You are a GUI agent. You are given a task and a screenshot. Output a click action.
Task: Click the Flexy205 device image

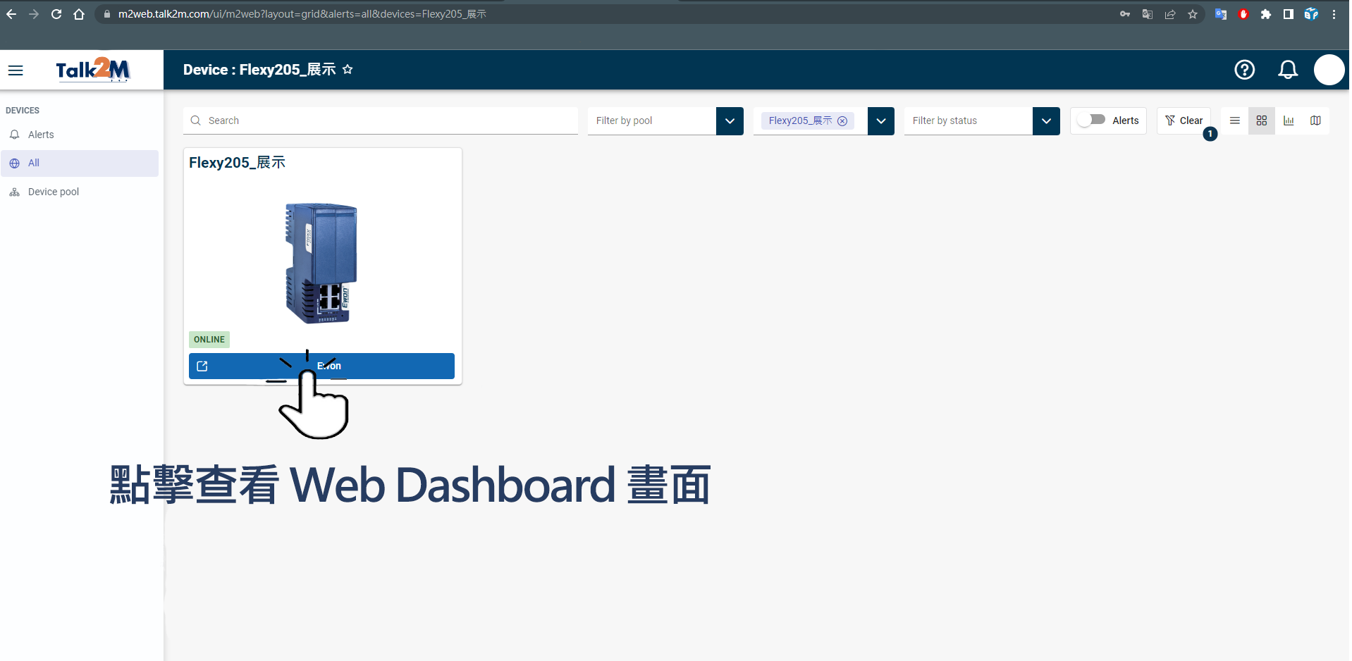[321, 263]
